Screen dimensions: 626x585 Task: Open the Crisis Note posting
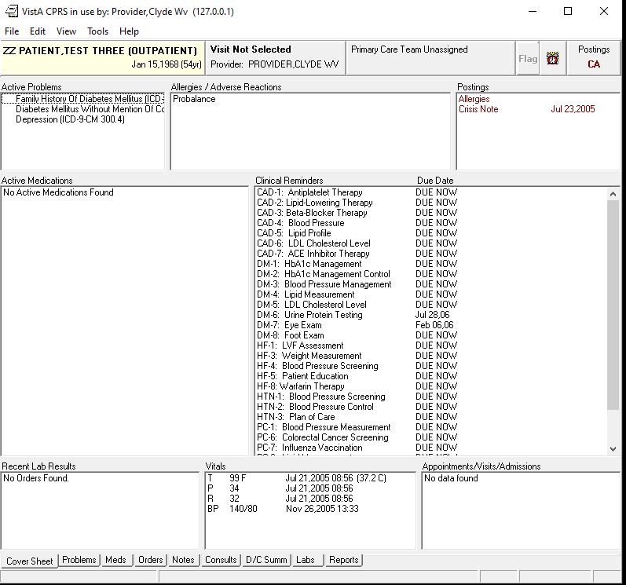pos(478,109)
